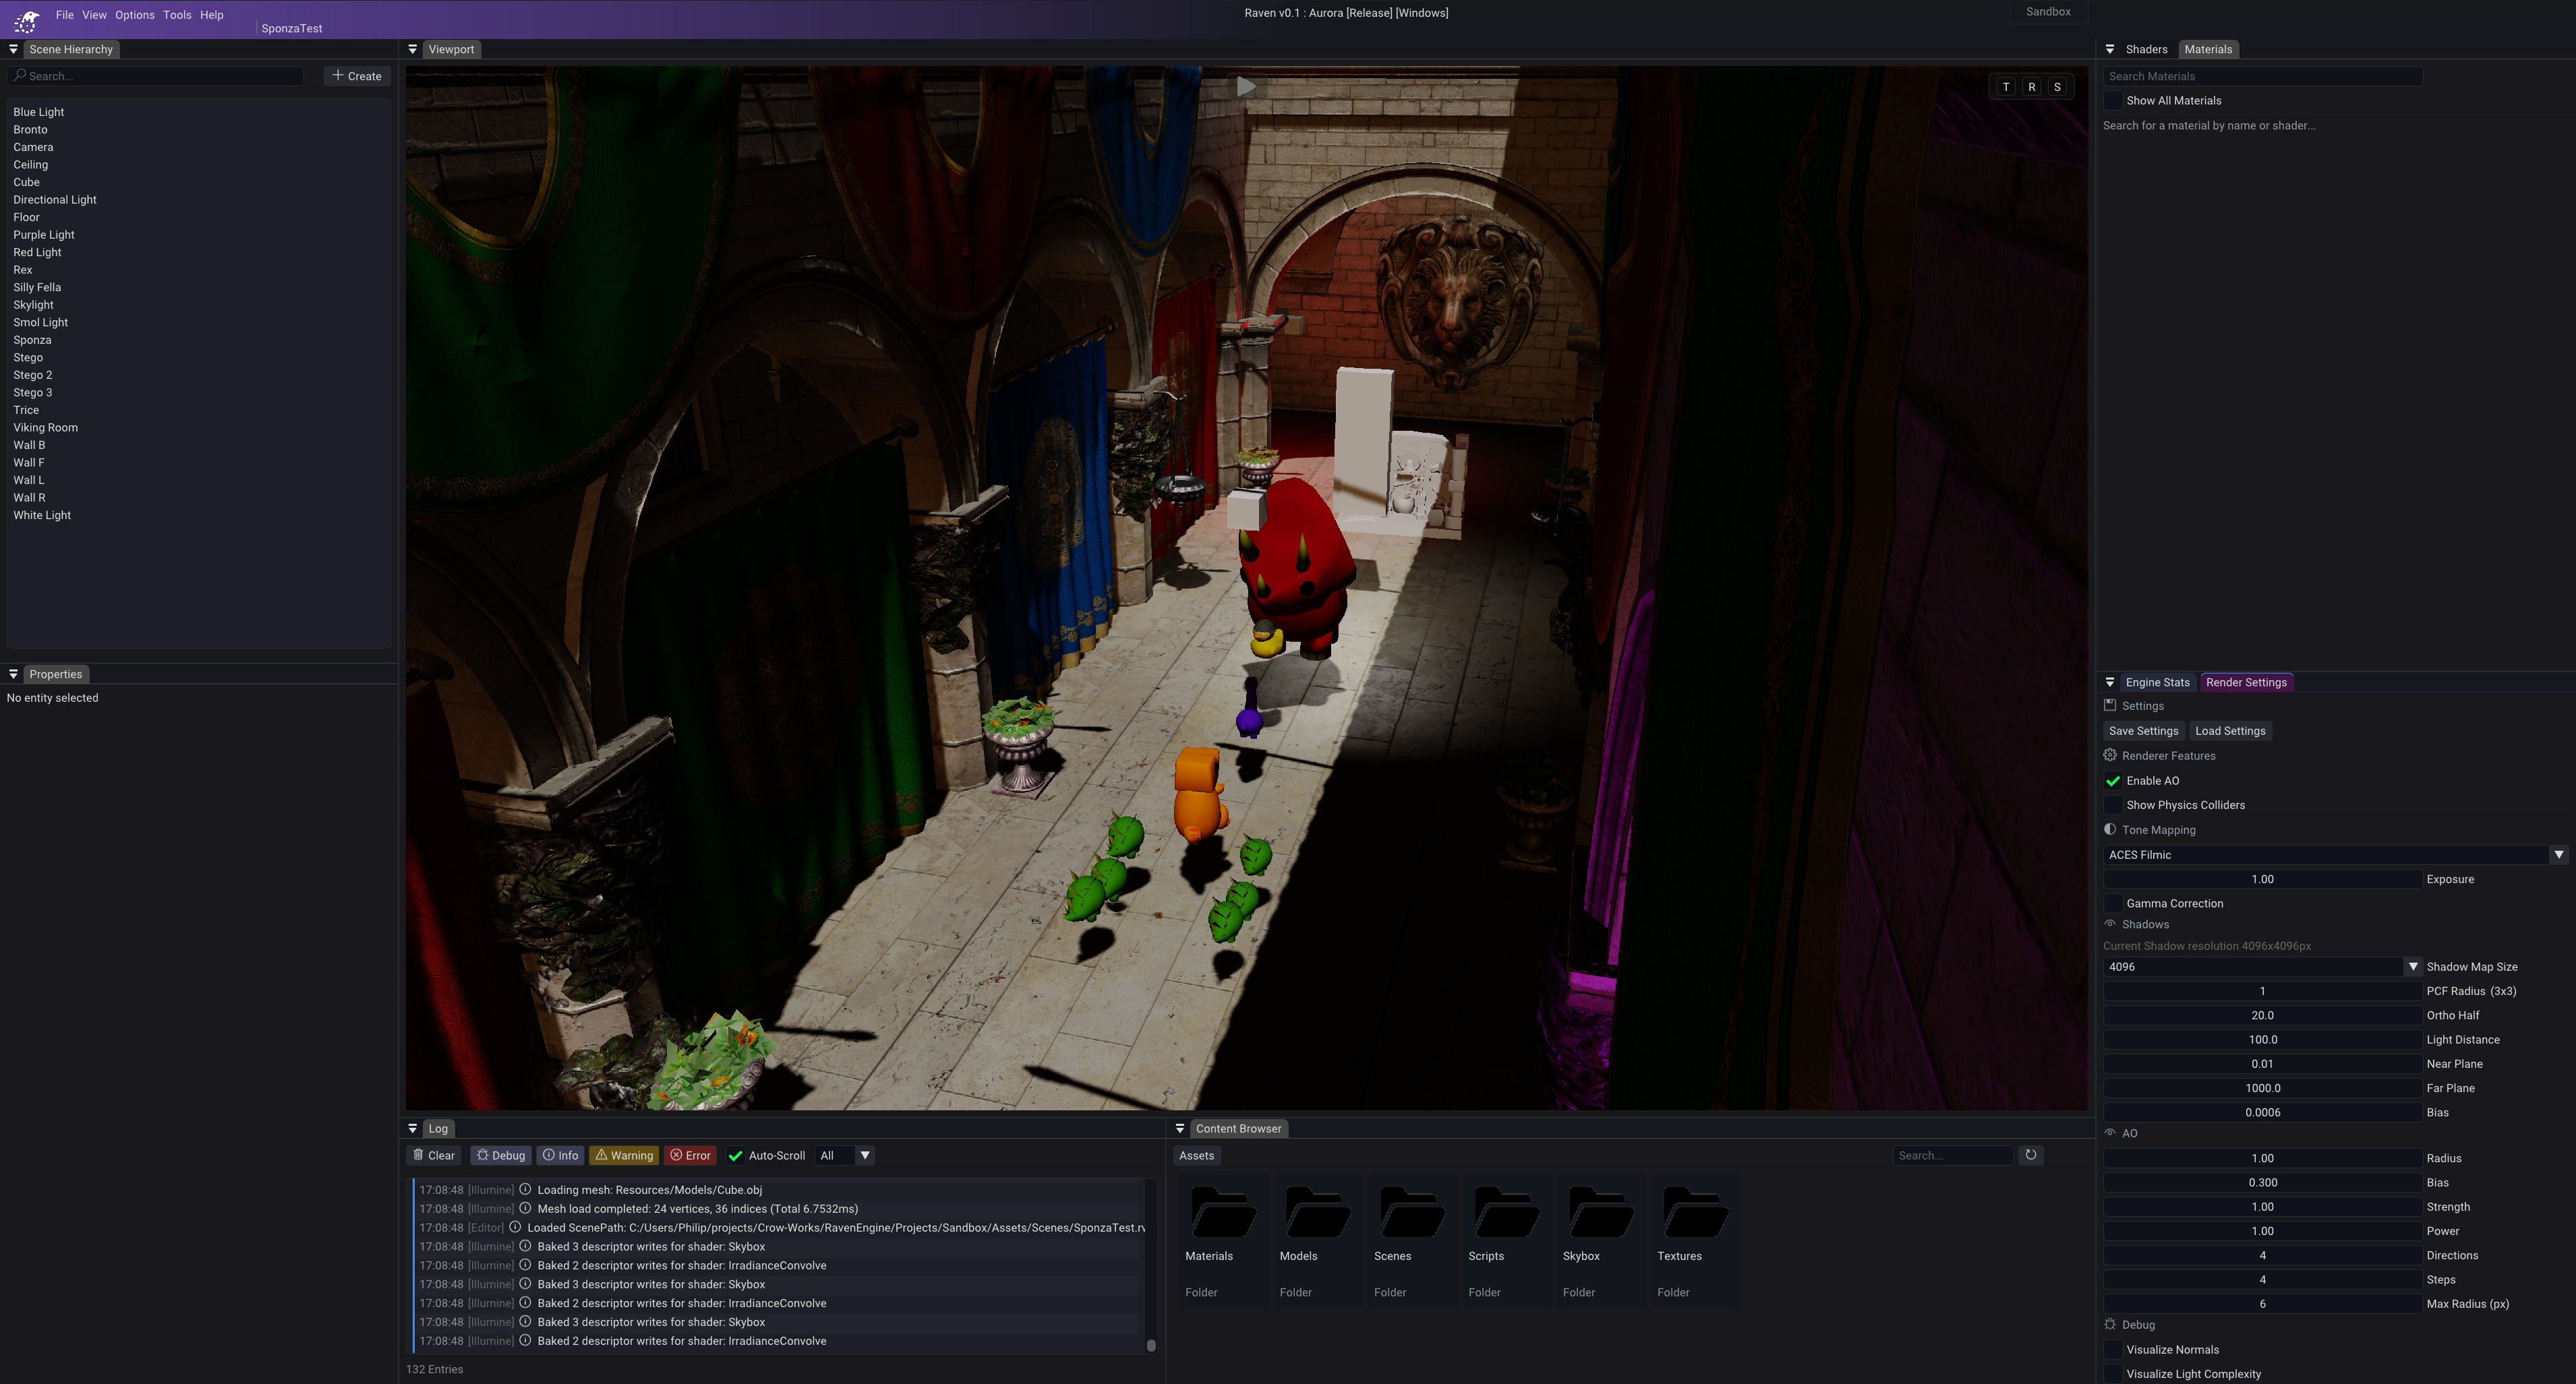Select the Viking Room entity
This screenshot has width=2576, height=1384.
tap(45, 428)
